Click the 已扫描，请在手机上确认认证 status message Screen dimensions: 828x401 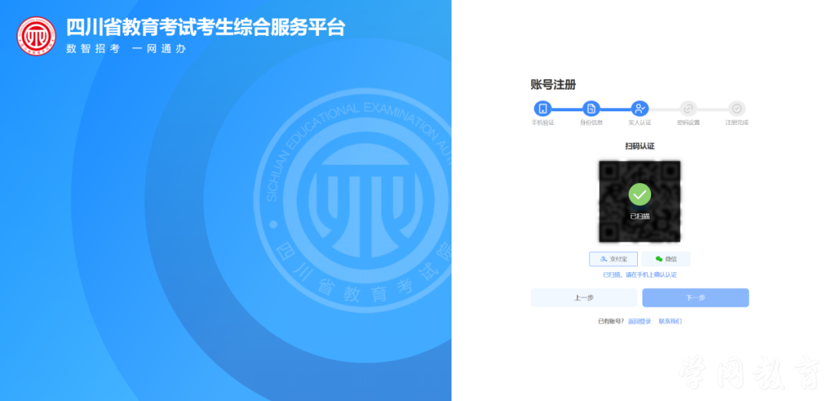(x=639, y=274)
